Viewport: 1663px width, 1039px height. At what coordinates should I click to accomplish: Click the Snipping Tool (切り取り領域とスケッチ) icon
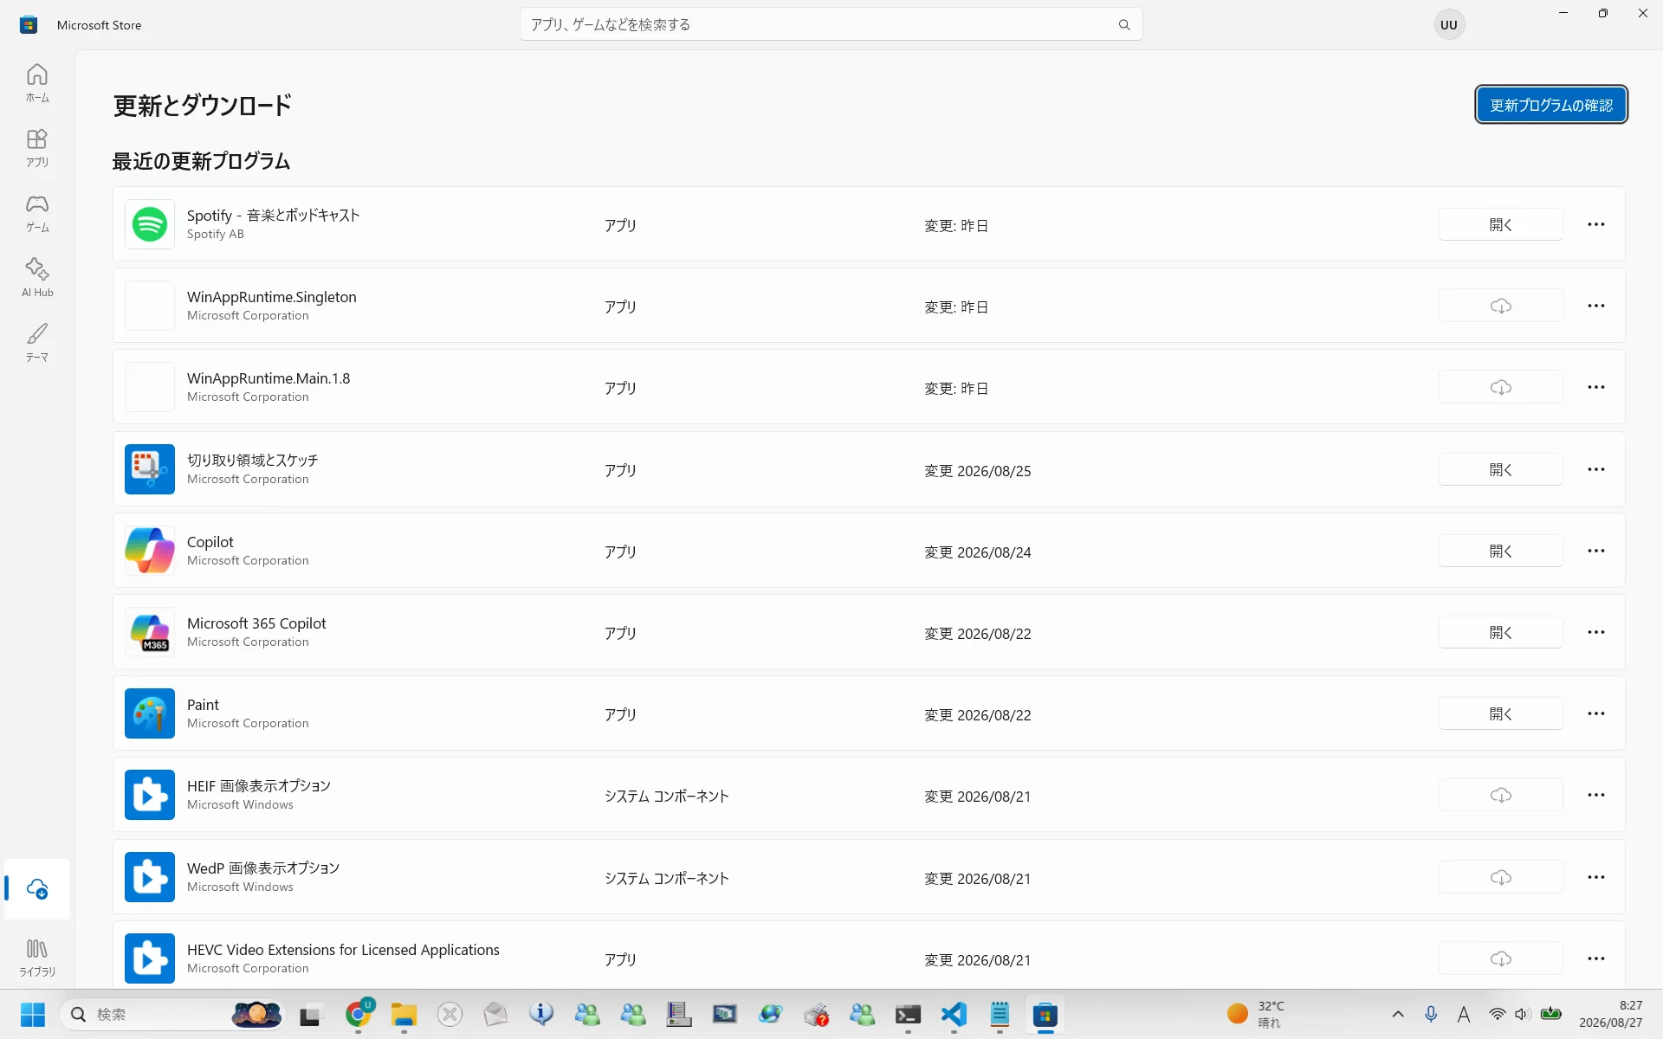(150, 469)
